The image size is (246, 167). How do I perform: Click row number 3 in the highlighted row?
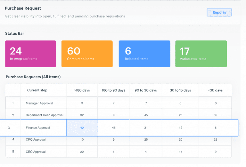9,128
